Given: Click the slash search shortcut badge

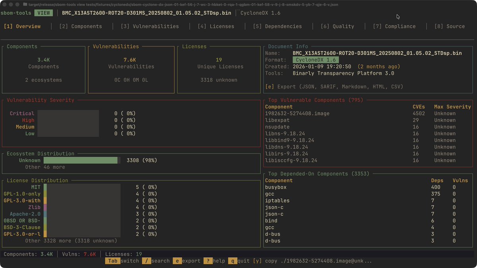Looking at the screenshot, I should pyautogui.click(x=146, y=261).
